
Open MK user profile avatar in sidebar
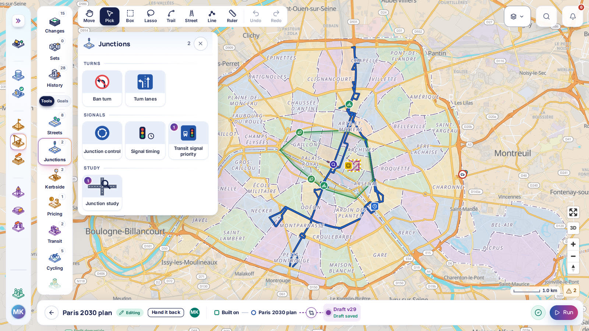click(18, 312)
